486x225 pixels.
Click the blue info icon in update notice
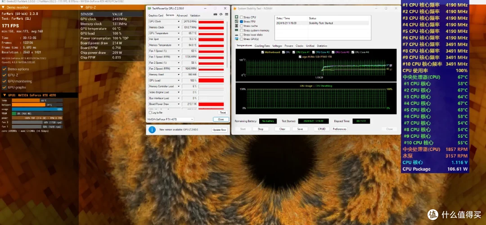click(152, 130)
